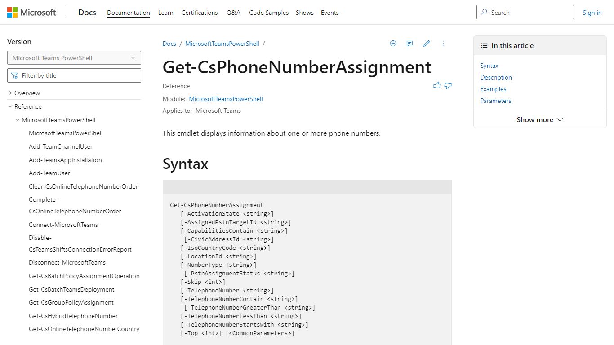
Task: Open the Events menu item
Action: coord(329,13)
